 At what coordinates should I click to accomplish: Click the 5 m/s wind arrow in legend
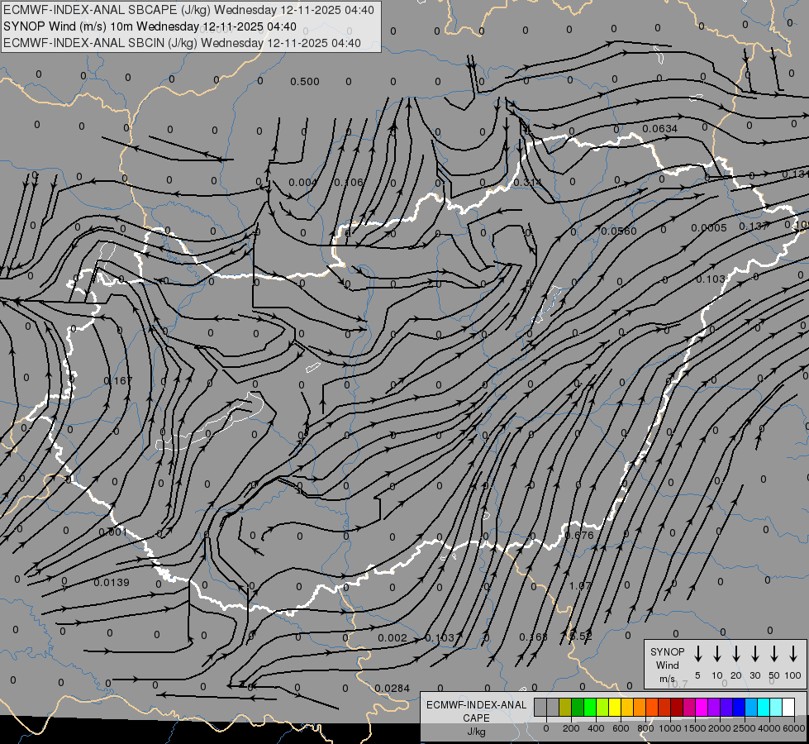[x=697, y=654]
